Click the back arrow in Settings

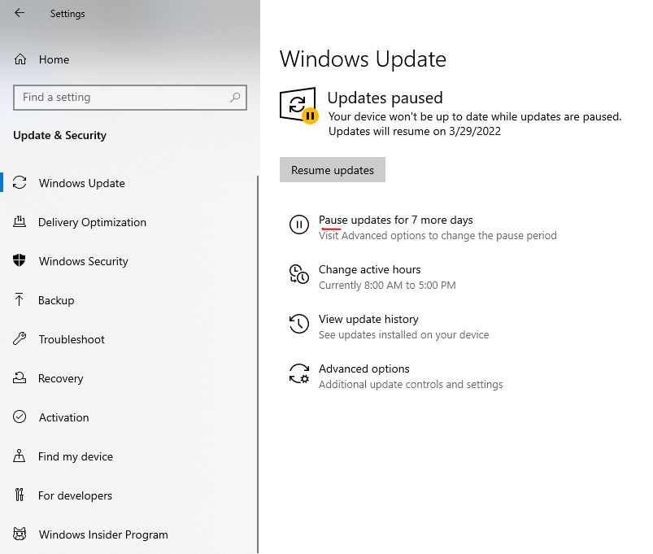point(20,13)
